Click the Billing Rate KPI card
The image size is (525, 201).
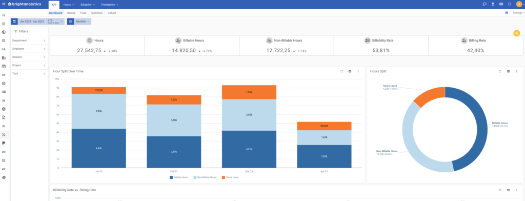tap(475, 46)
